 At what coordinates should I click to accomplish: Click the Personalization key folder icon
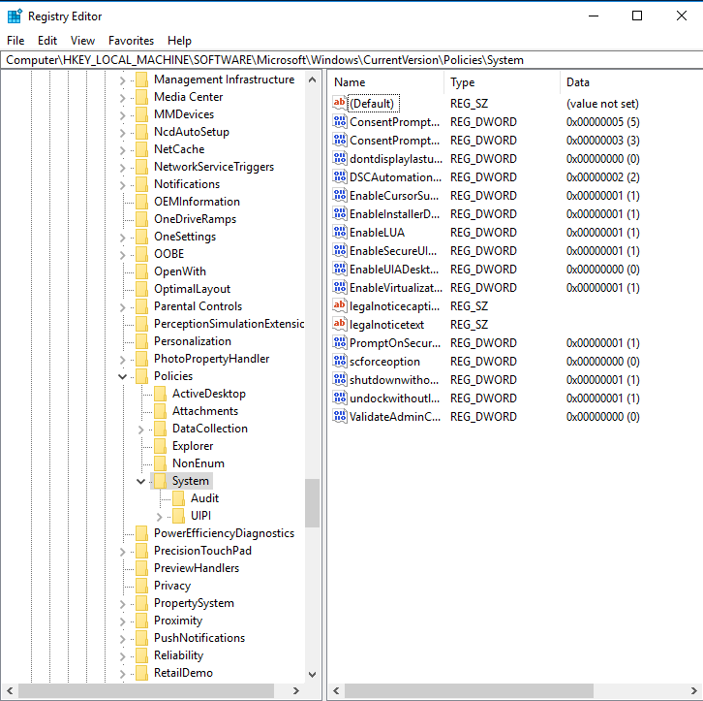pyautogui.click(x=141, y=341)
